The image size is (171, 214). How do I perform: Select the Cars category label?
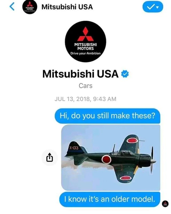pyautogui.click(x=85, y=86)
